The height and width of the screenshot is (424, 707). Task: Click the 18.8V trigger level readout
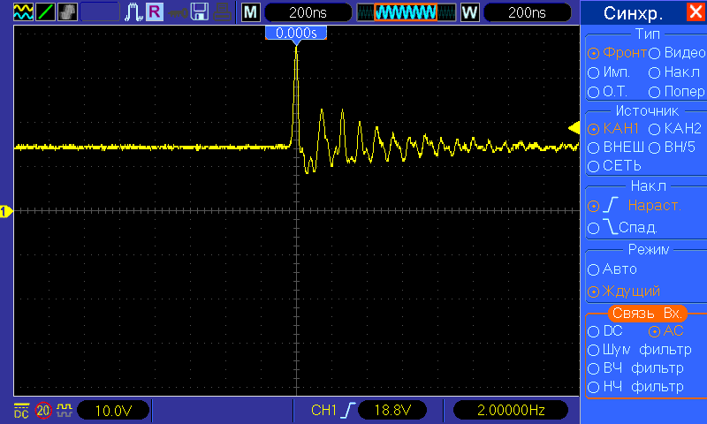tap(392, 410)
